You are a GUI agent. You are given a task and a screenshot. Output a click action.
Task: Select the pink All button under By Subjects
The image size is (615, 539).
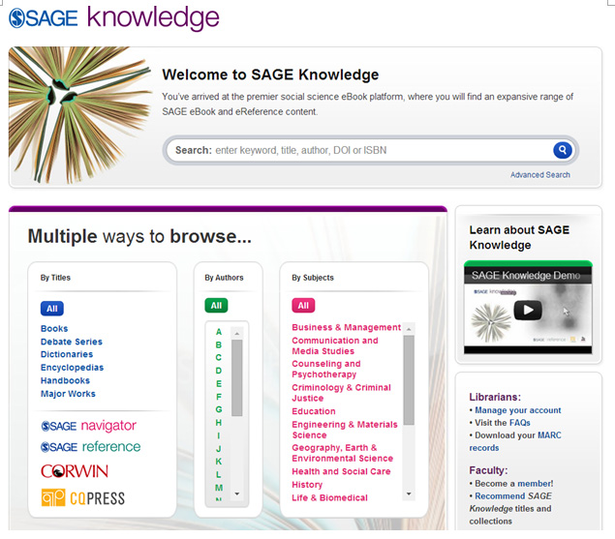coord(303,306)
